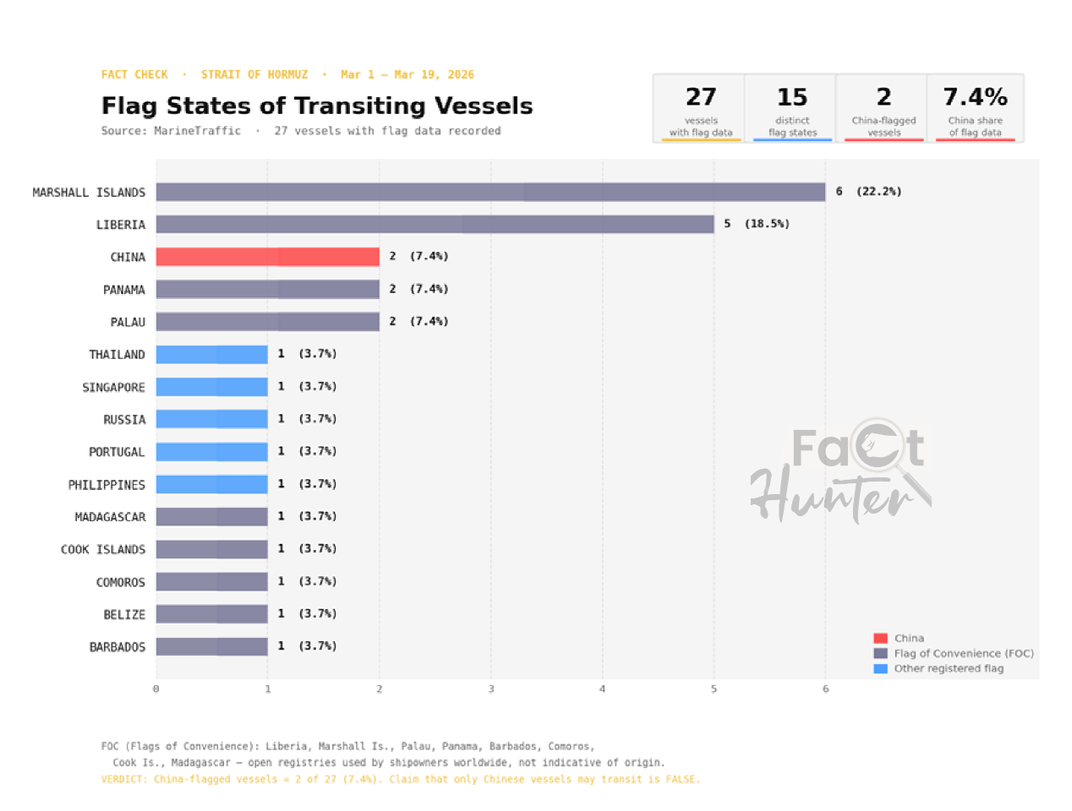This screenshot has width=1072, height=811.
Task: Click the Liberia bar in the chart
Action: point(435,225)
